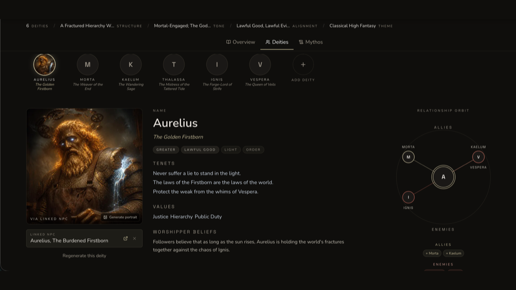The image size is (516, 290).
Task: Click 'Mortal-Engaged' tone summary
Action: (x=189, y=26)
